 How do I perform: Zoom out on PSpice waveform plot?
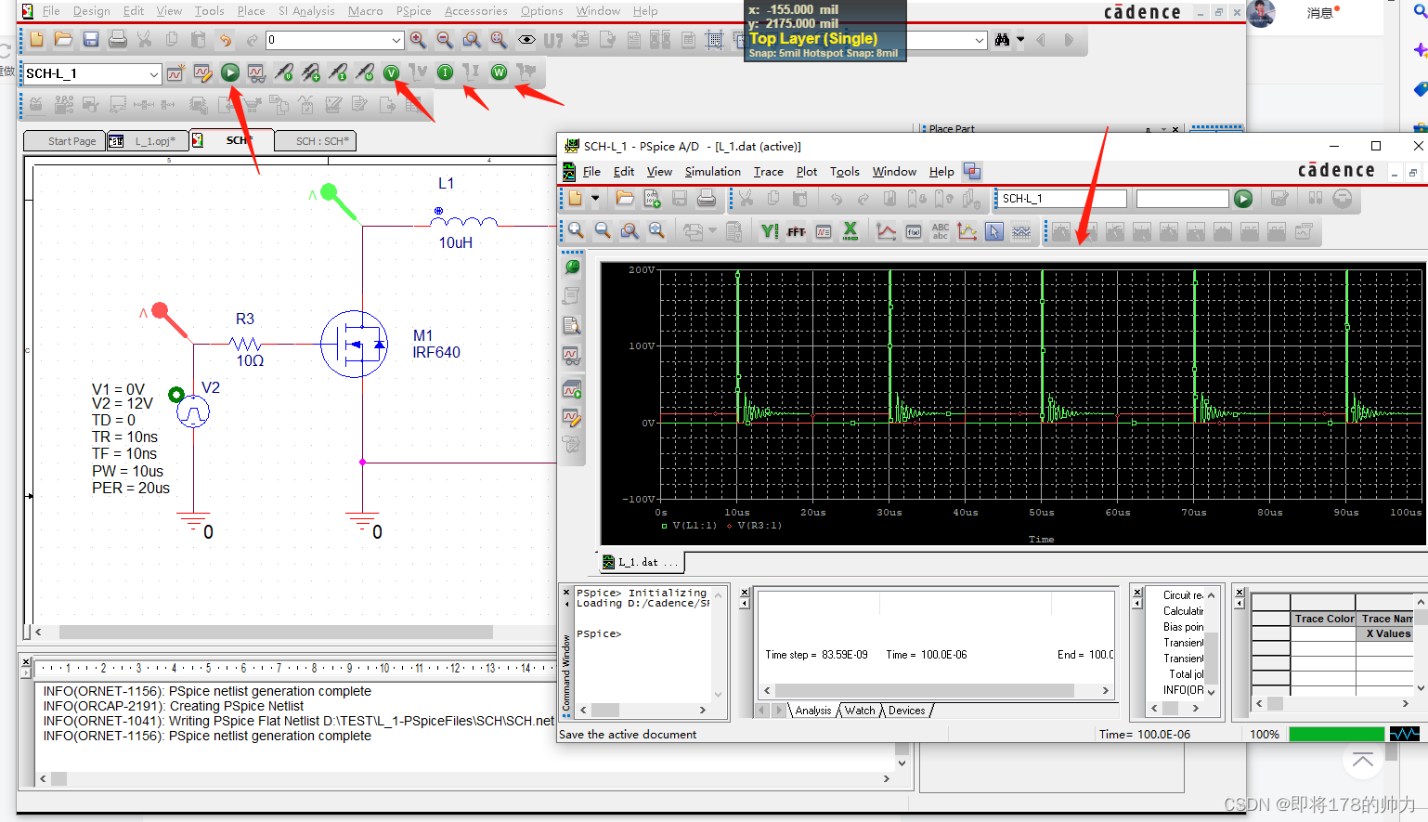click(x=603, y=231)
